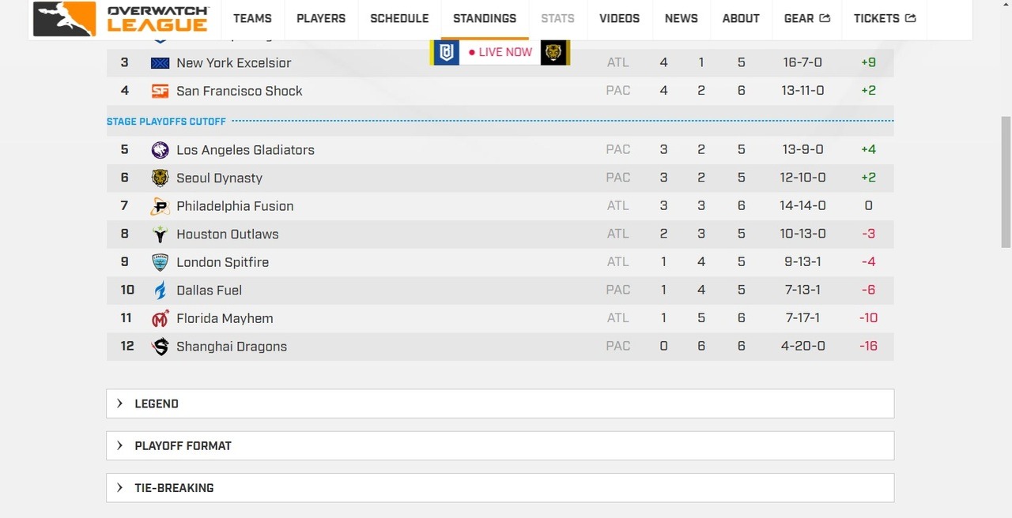Open the Schedule menu item
Screen dimensions: 1012x518
pyautogui.click(x=399, y=19)
